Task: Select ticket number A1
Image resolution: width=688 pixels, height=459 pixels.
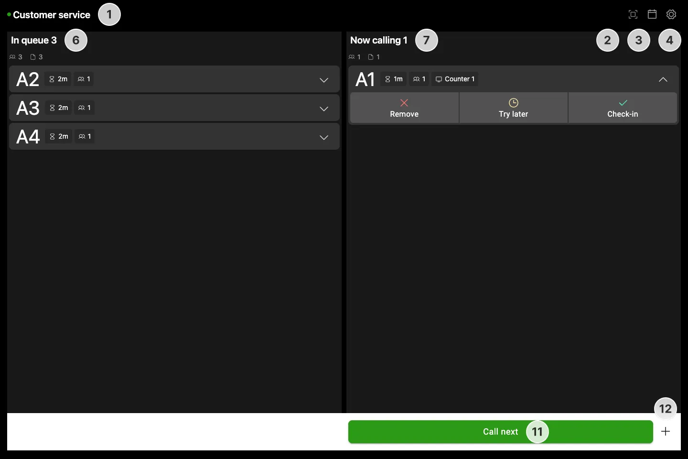Action: coord(365,79)
